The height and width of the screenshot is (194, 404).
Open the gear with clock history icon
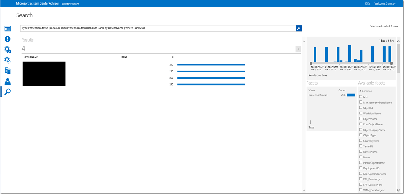[x=7, y=60]
